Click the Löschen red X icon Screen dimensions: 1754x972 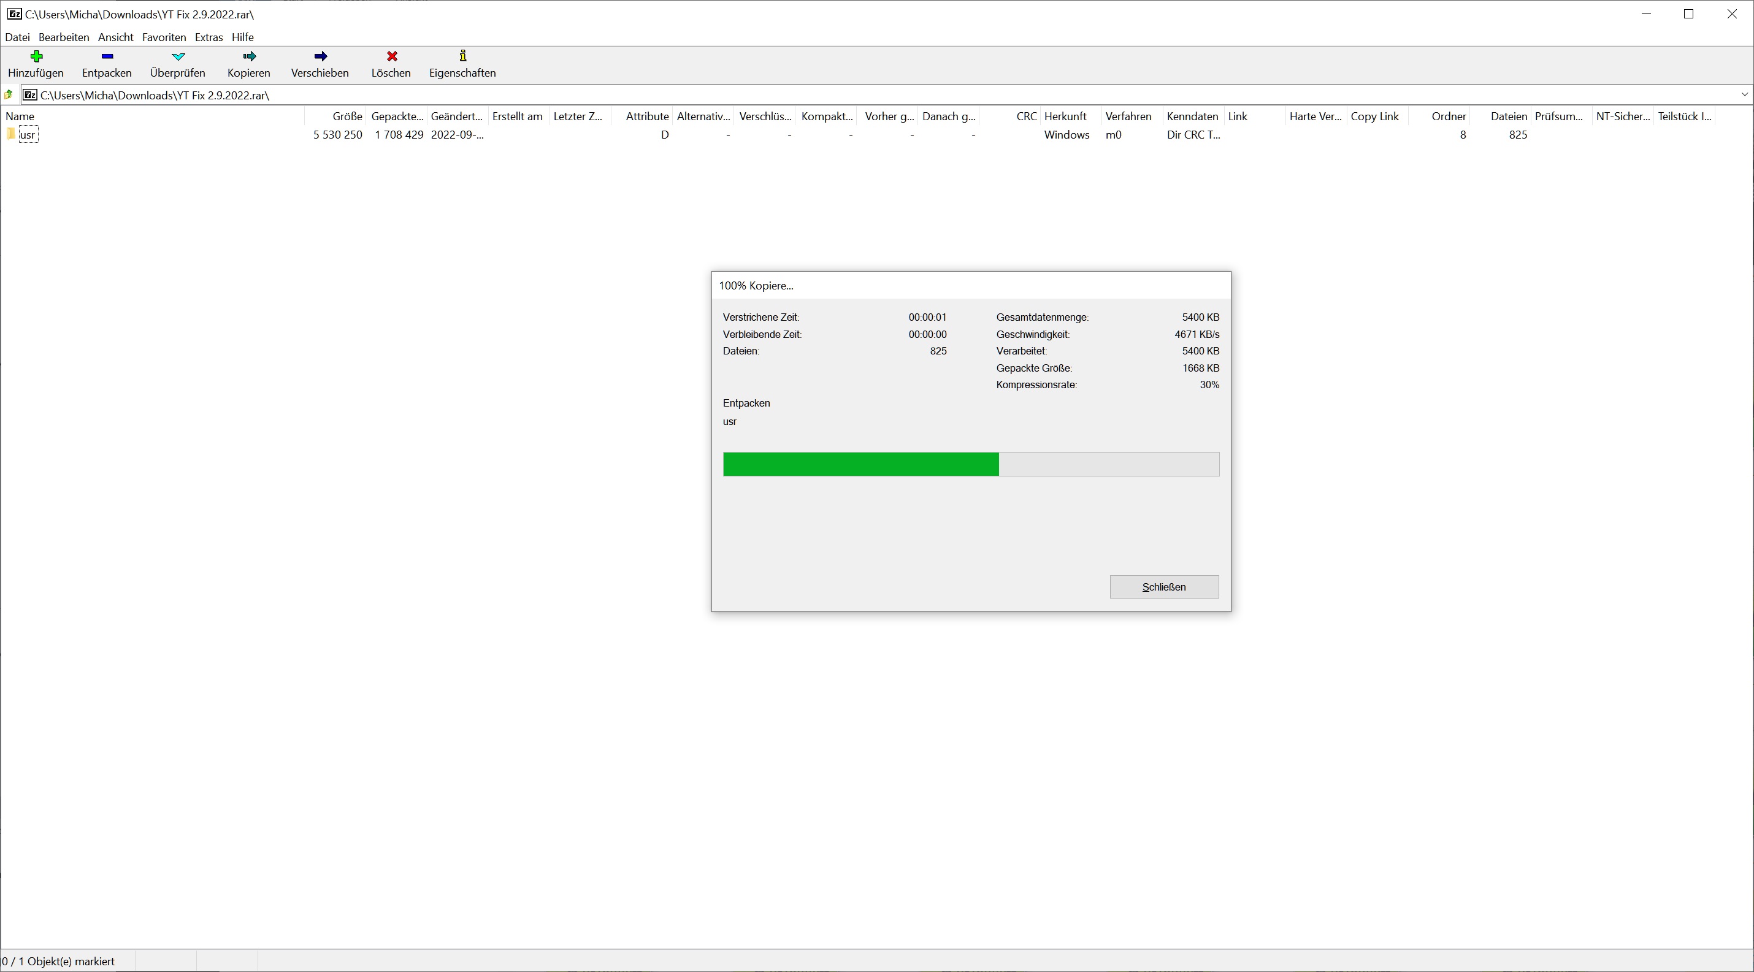tap(391, 56)
